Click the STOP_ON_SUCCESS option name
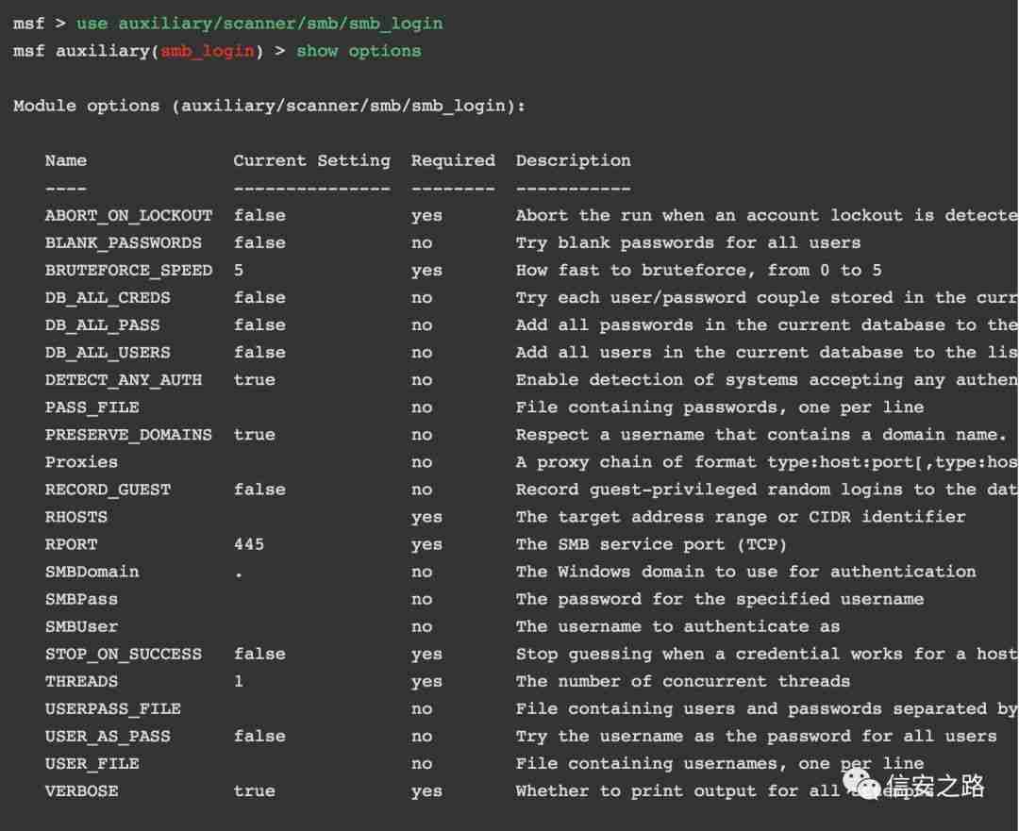1019x831 pixels. [x=124, y=654]
